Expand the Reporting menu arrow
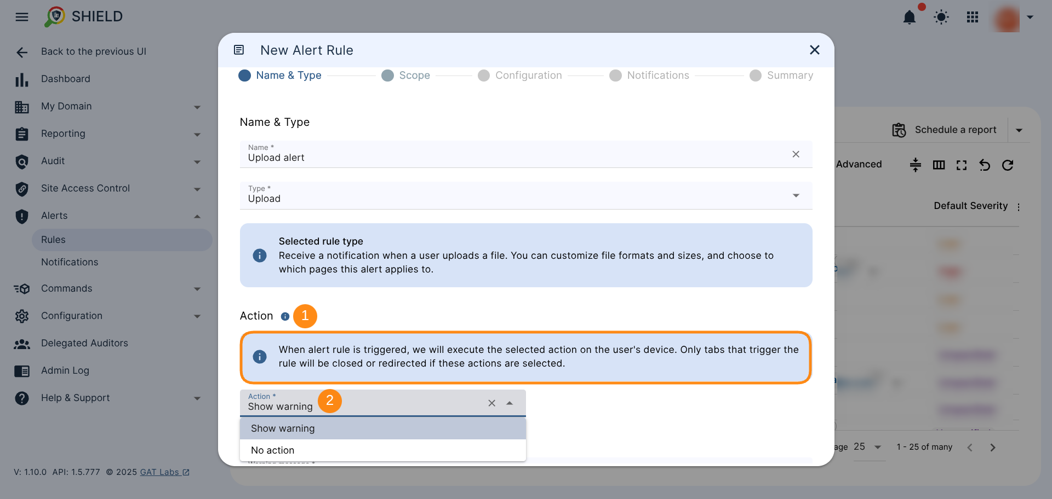Viewport: 1052px width, 499px height. click(x=197, y=135)
